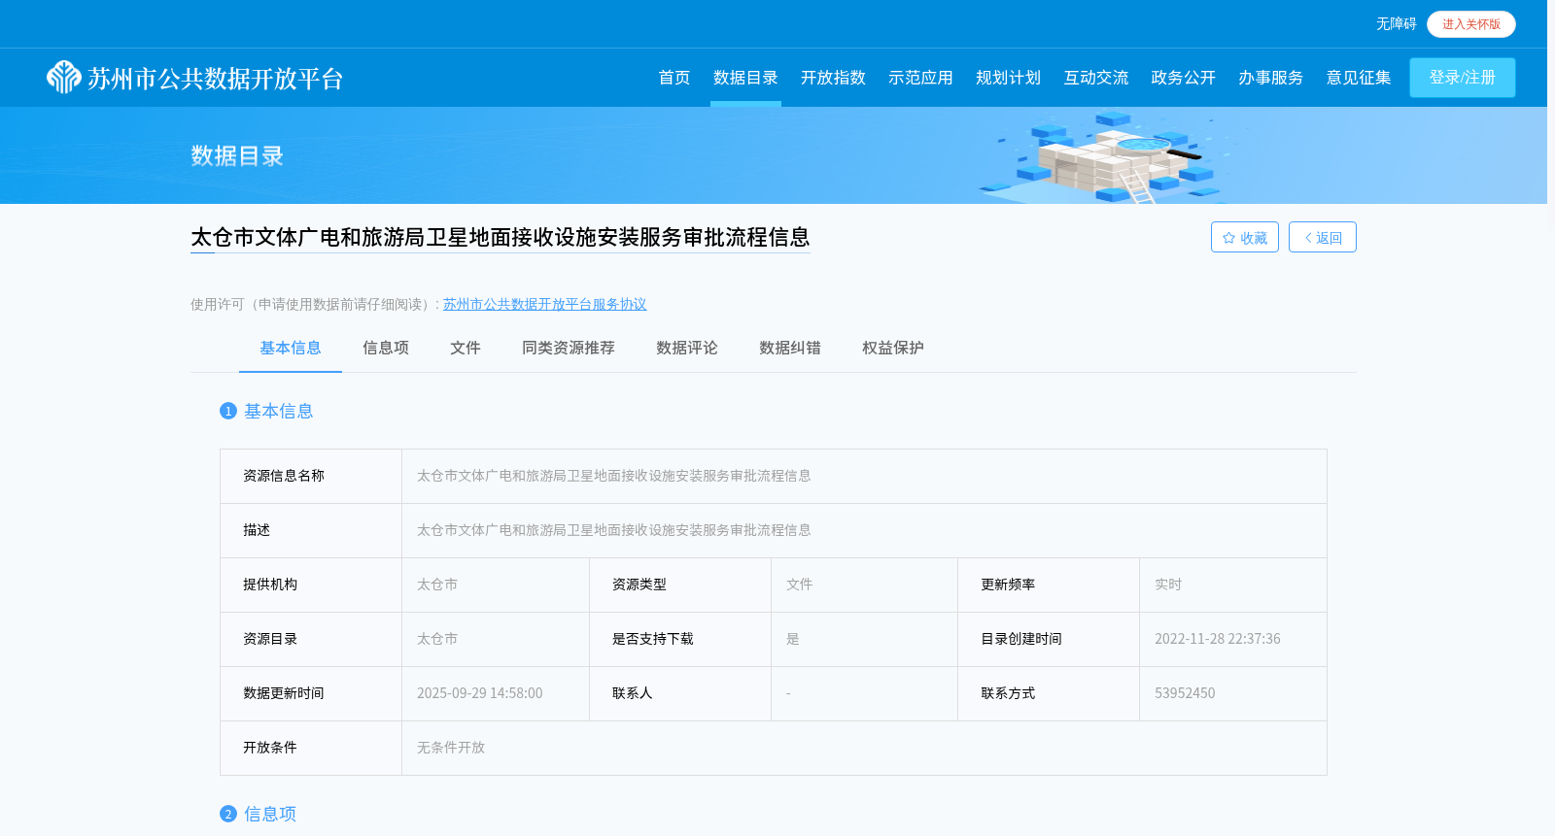
Task: Click the Suzhou platform logo icon
Action: tap(64, 78)
